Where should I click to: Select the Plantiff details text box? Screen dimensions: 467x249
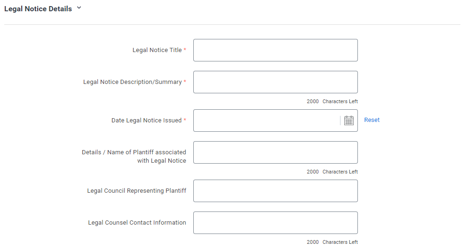coord(276,152)
